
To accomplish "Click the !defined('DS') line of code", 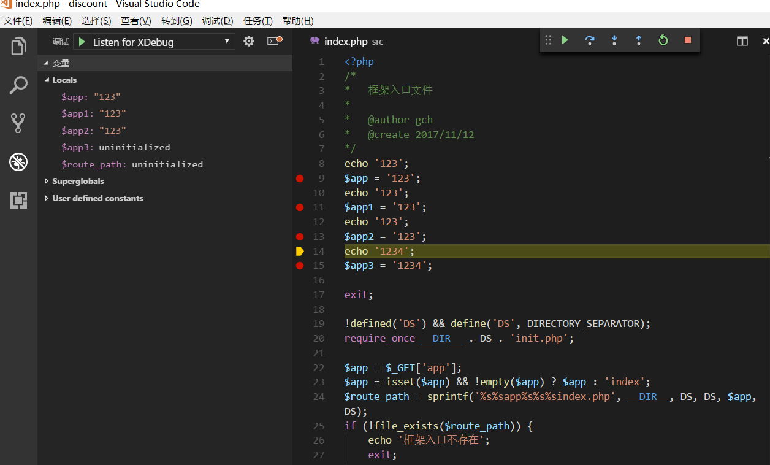I will pos(497,324).
